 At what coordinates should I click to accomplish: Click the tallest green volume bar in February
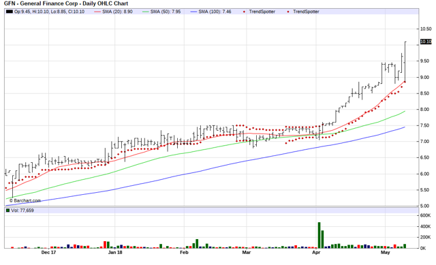pyautogui.click(x=197, y=244)
